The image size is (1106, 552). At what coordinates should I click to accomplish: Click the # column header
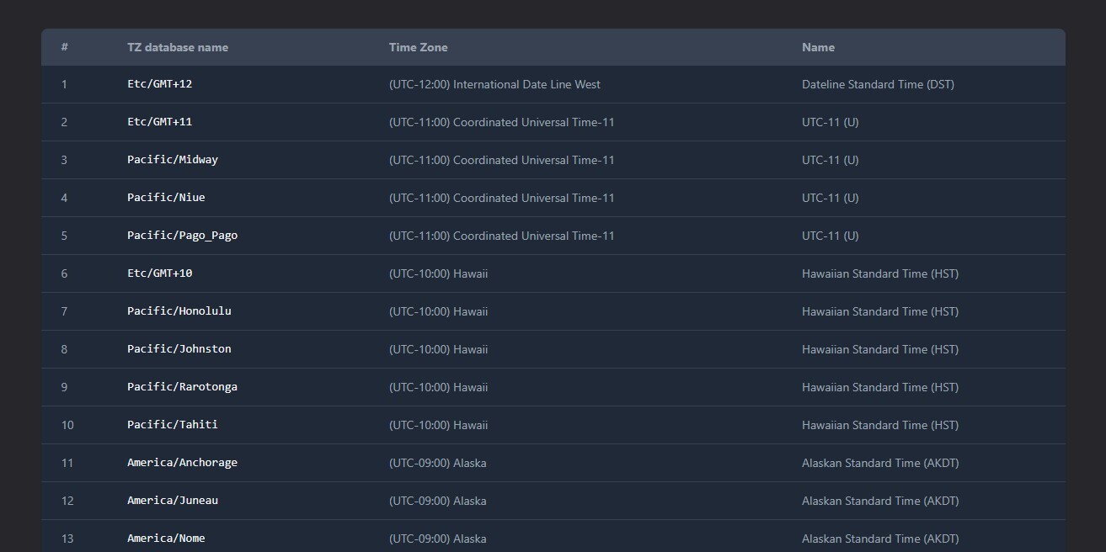(65, 48)
